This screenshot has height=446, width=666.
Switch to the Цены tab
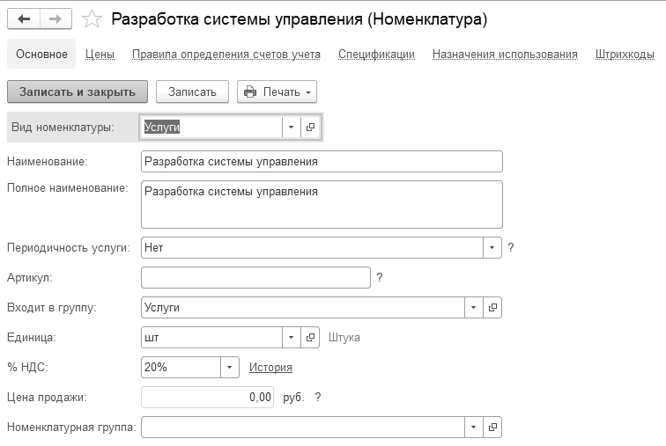100,55
